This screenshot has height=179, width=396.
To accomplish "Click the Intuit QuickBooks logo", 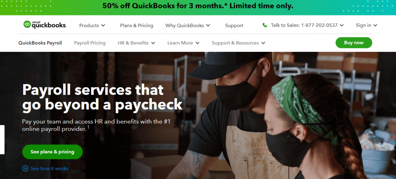I will [x=45, y=24].
